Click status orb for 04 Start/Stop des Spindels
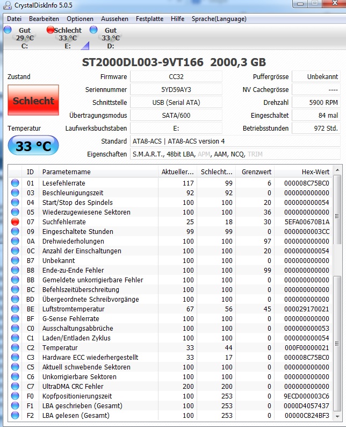The height and width of the screenshot is (427, 346). point(15,202)
